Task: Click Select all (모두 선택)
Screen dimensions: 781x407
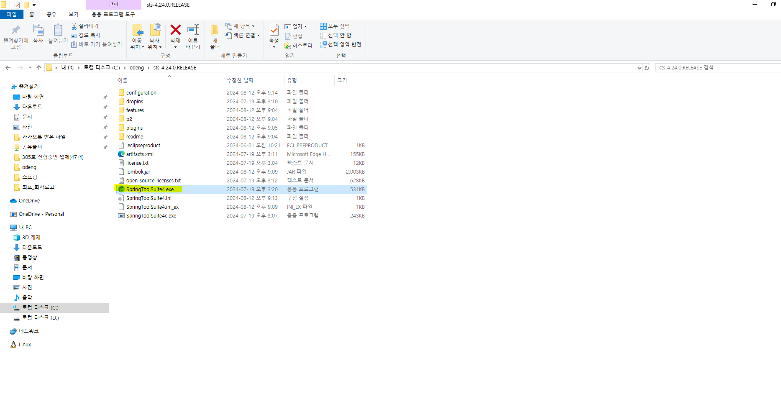Action: (335, 26)
